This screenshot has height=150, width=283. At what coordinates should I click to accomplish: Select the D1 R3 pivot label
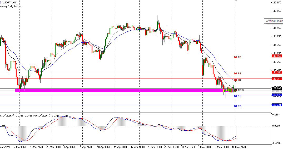[x=237, y=57]
